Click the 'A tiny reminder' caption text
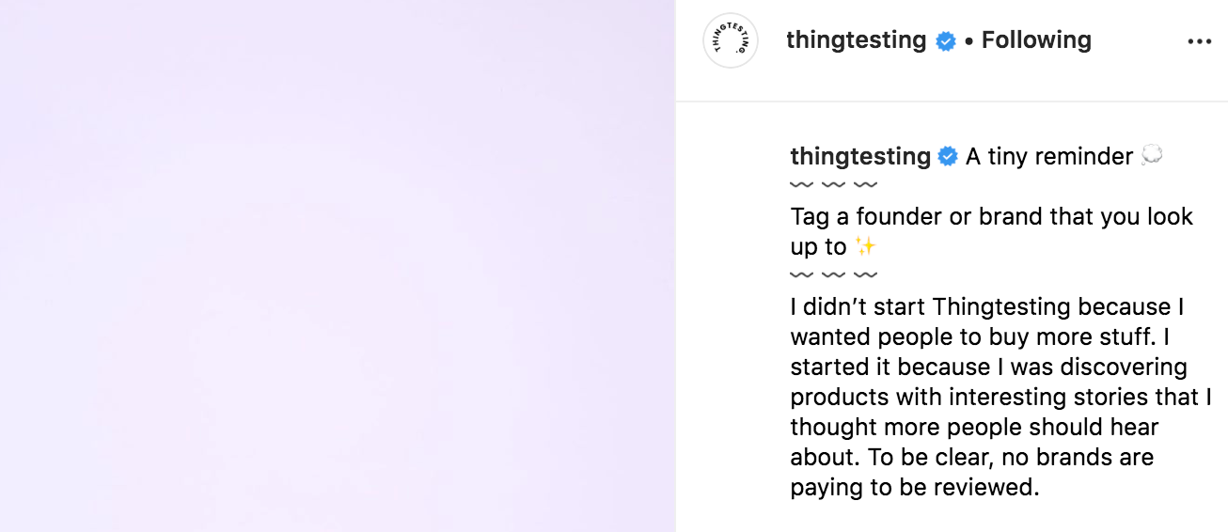The height and width of the screenshot is (532, 1228). [x=1049, y=157]
